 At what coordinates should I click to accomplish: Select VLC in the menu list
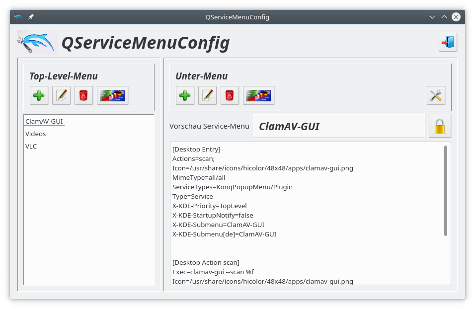[x=31, y=147]
